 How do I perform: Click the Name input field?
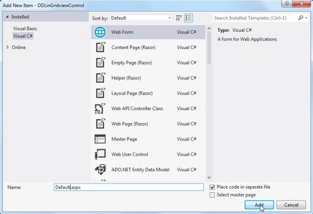coord(129,187)
